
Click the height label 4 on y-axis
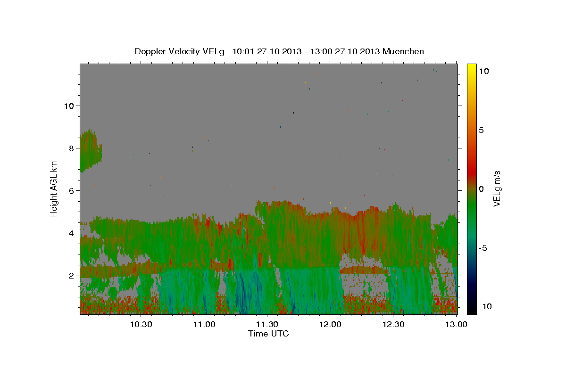tap(71, 233)
